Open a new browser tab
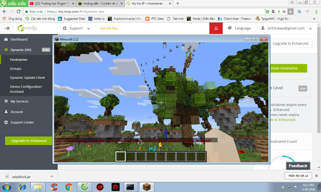Image resolution: width=321 pixels, height=192 pixels. tap(178, 3)
